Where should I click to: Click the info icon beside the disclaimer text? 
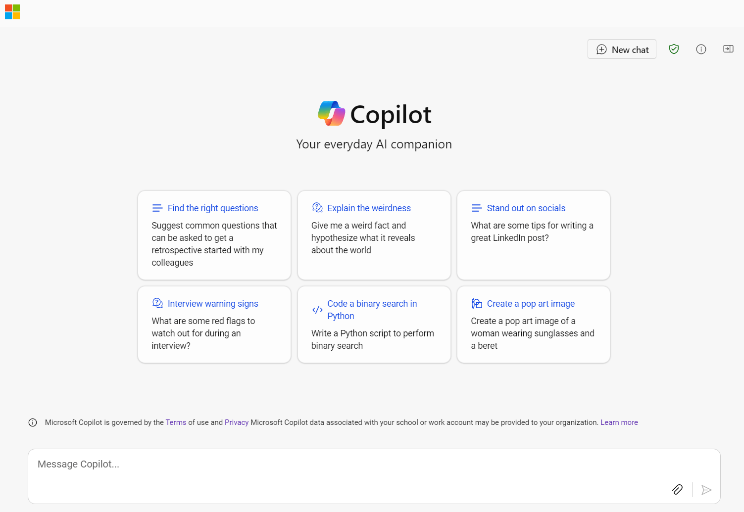click(x=32, y=422)
